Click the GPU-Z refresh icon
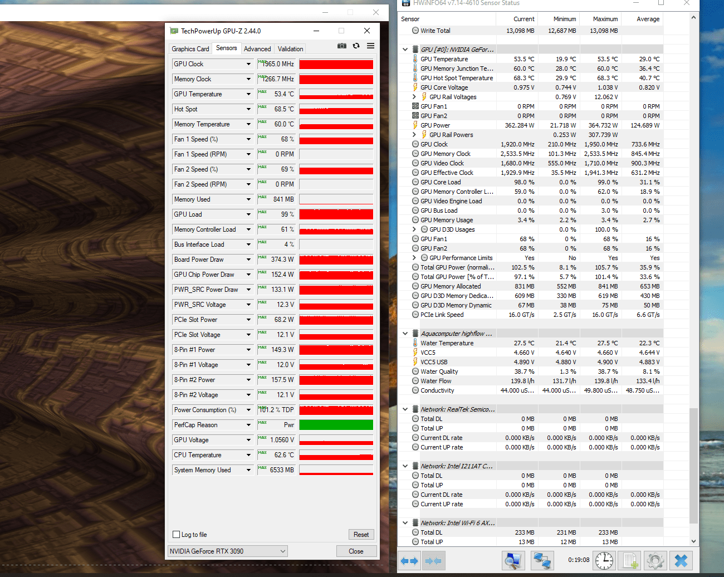This screenshot has height=577, width=724. tap(356, 46)
